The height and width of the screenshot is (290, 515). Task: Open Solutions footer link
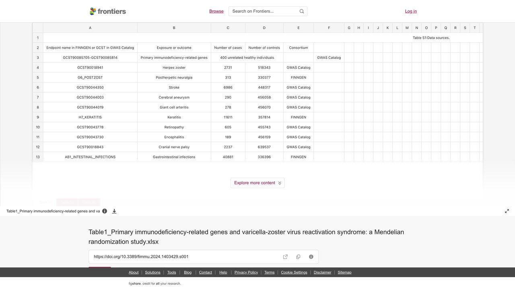[152, 272]
